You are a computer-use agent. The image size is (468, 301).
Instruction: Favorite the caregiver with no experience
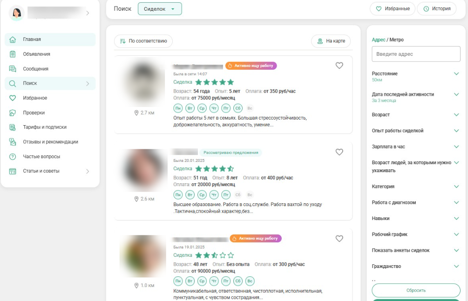pyautogui.click(x=339, y=238)
